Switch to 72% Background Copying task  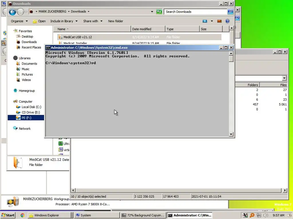[x=143, y=215]
